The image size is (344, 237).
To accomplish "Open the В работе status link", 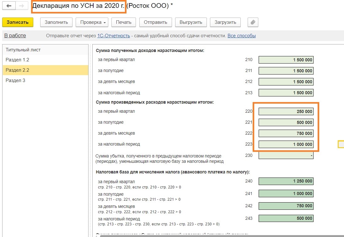I will click(15, 36).
